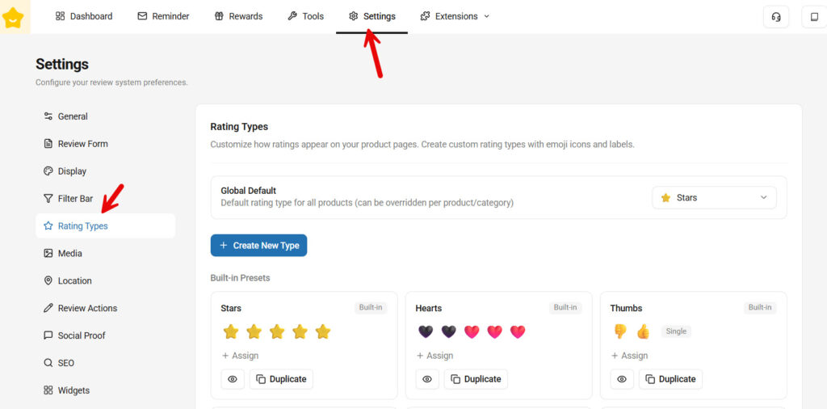Select Rating Types in sidebar
This screenshot has width=827, height=409.
pyautogui.click(x=106, y=226)
